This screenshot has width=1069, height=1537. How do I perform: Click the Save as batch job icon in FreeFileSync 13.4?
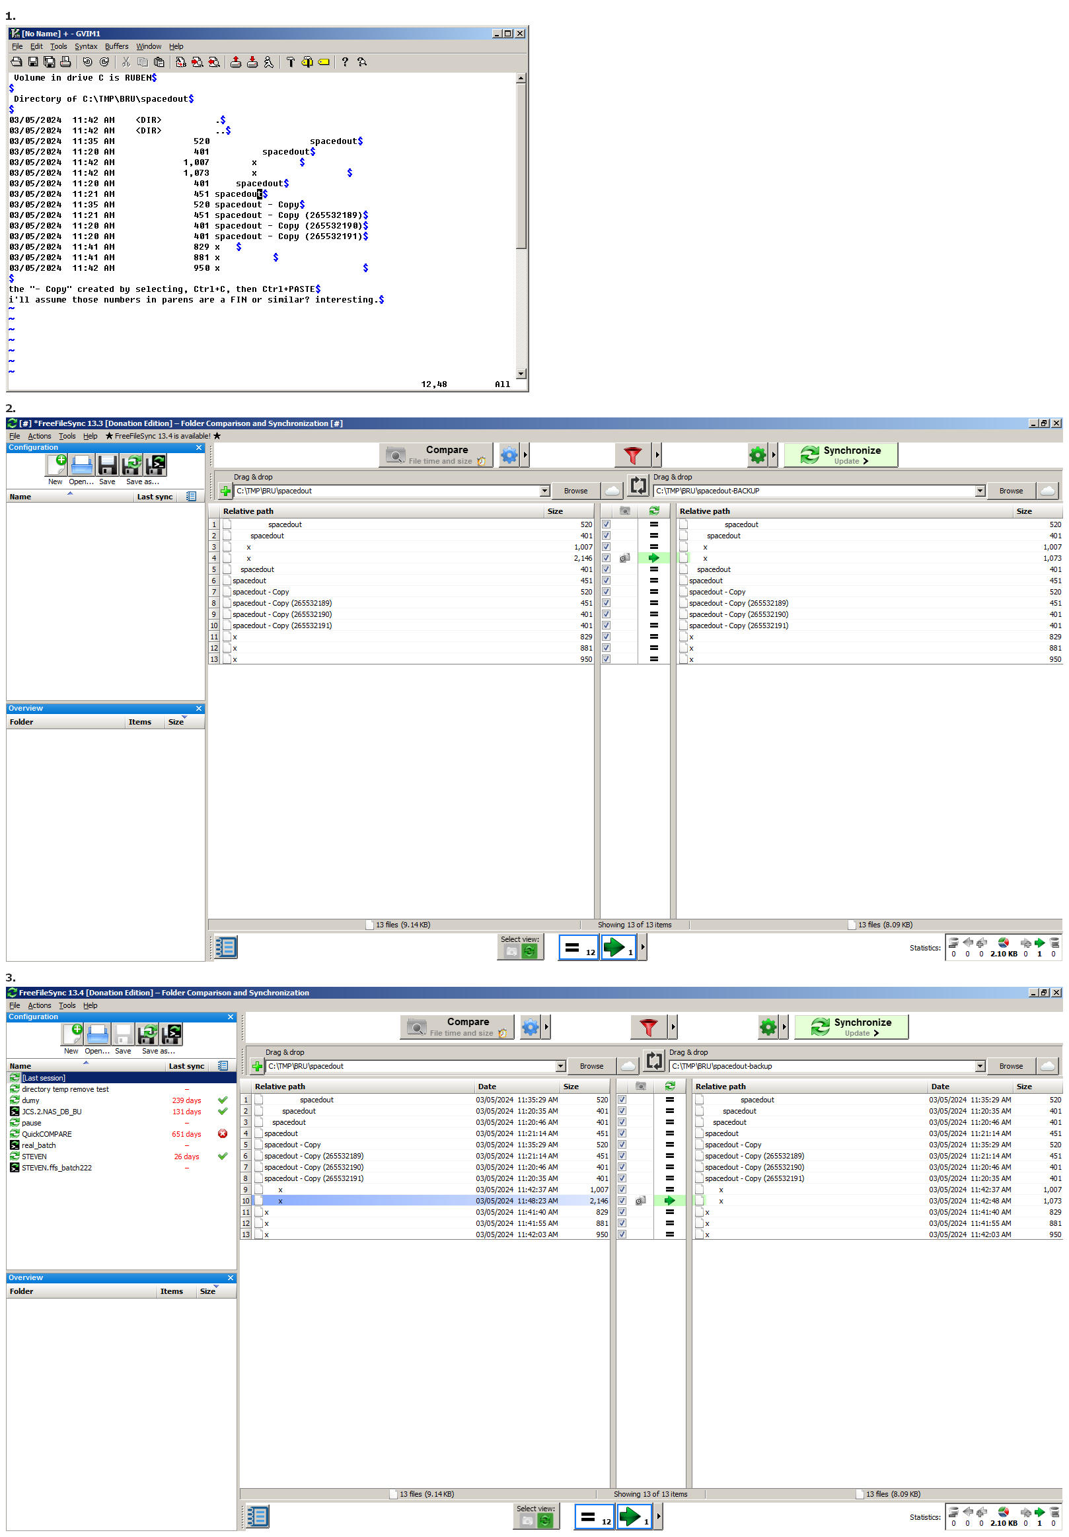coord(172,1034)
